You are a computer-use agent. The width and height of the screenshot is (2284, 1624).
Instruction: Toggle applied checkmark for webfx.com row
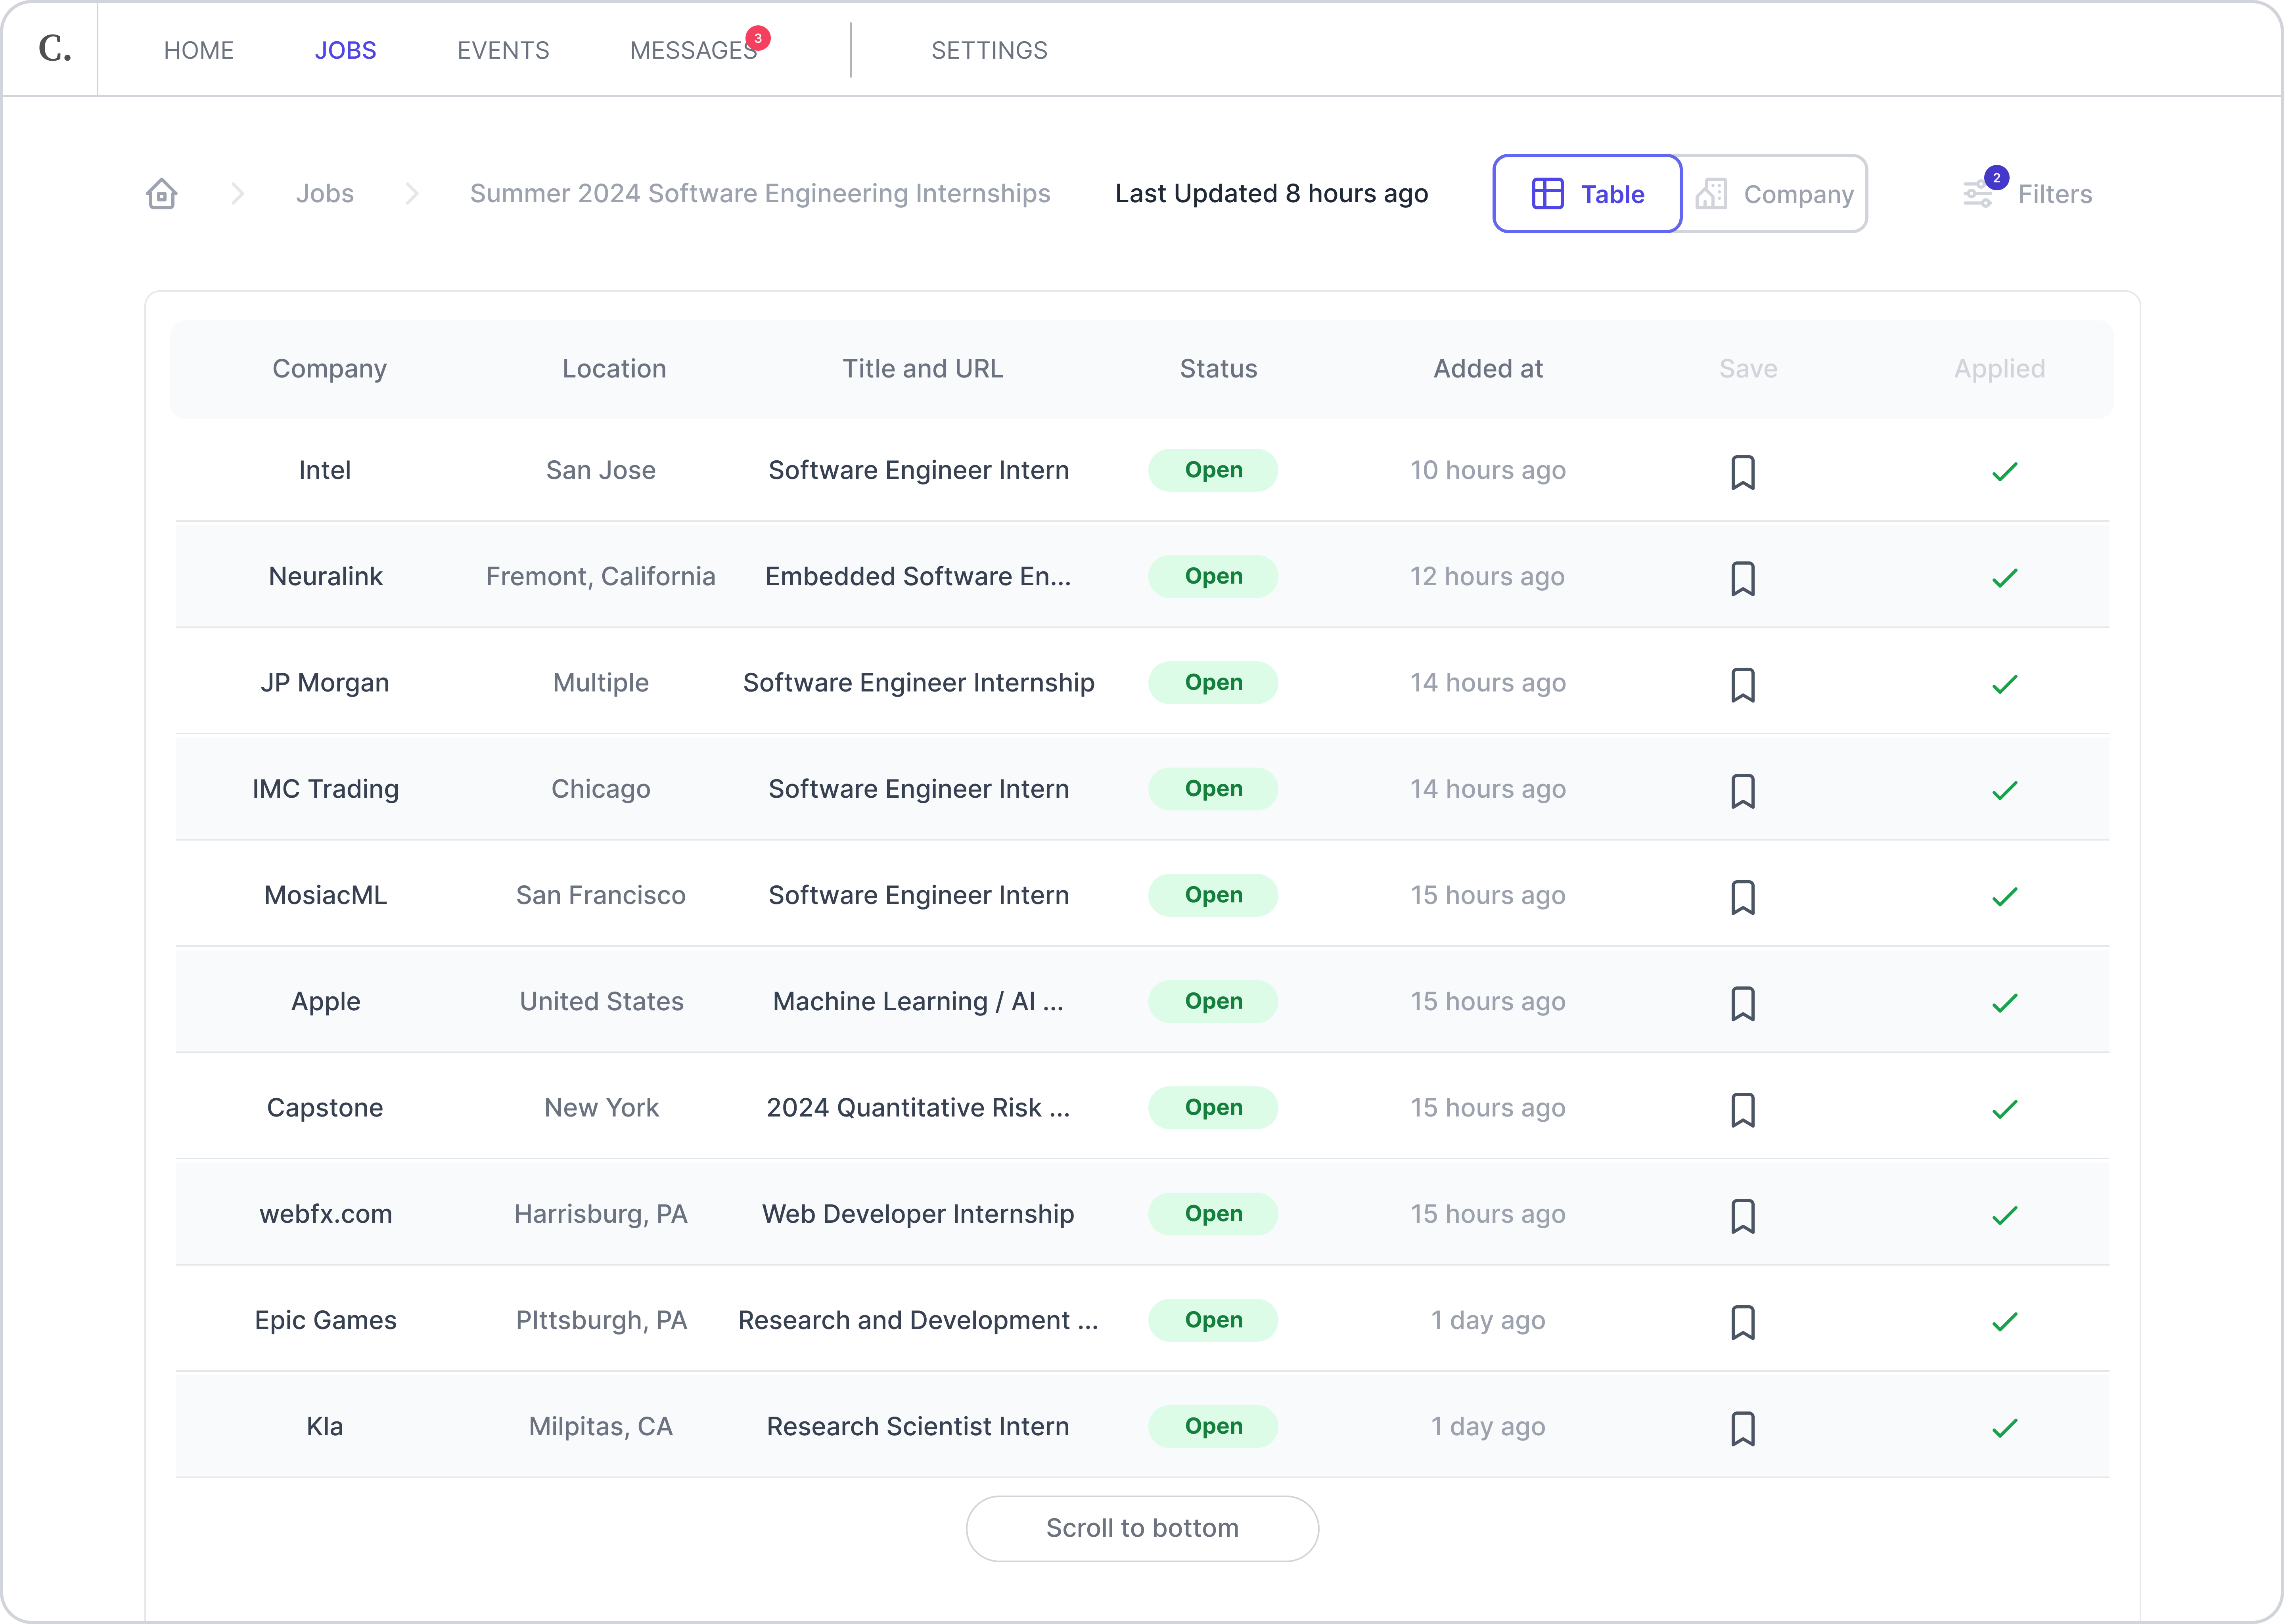2004,1215
